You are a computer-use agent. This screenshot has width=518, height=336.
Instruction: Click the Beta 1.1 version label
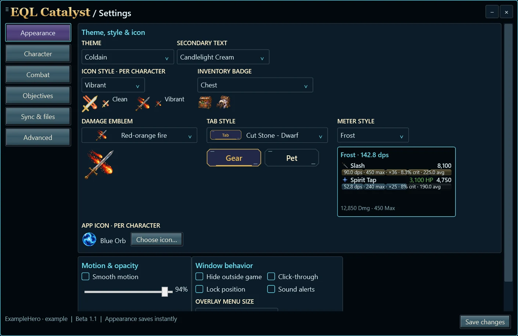click(x=86, y=319)
